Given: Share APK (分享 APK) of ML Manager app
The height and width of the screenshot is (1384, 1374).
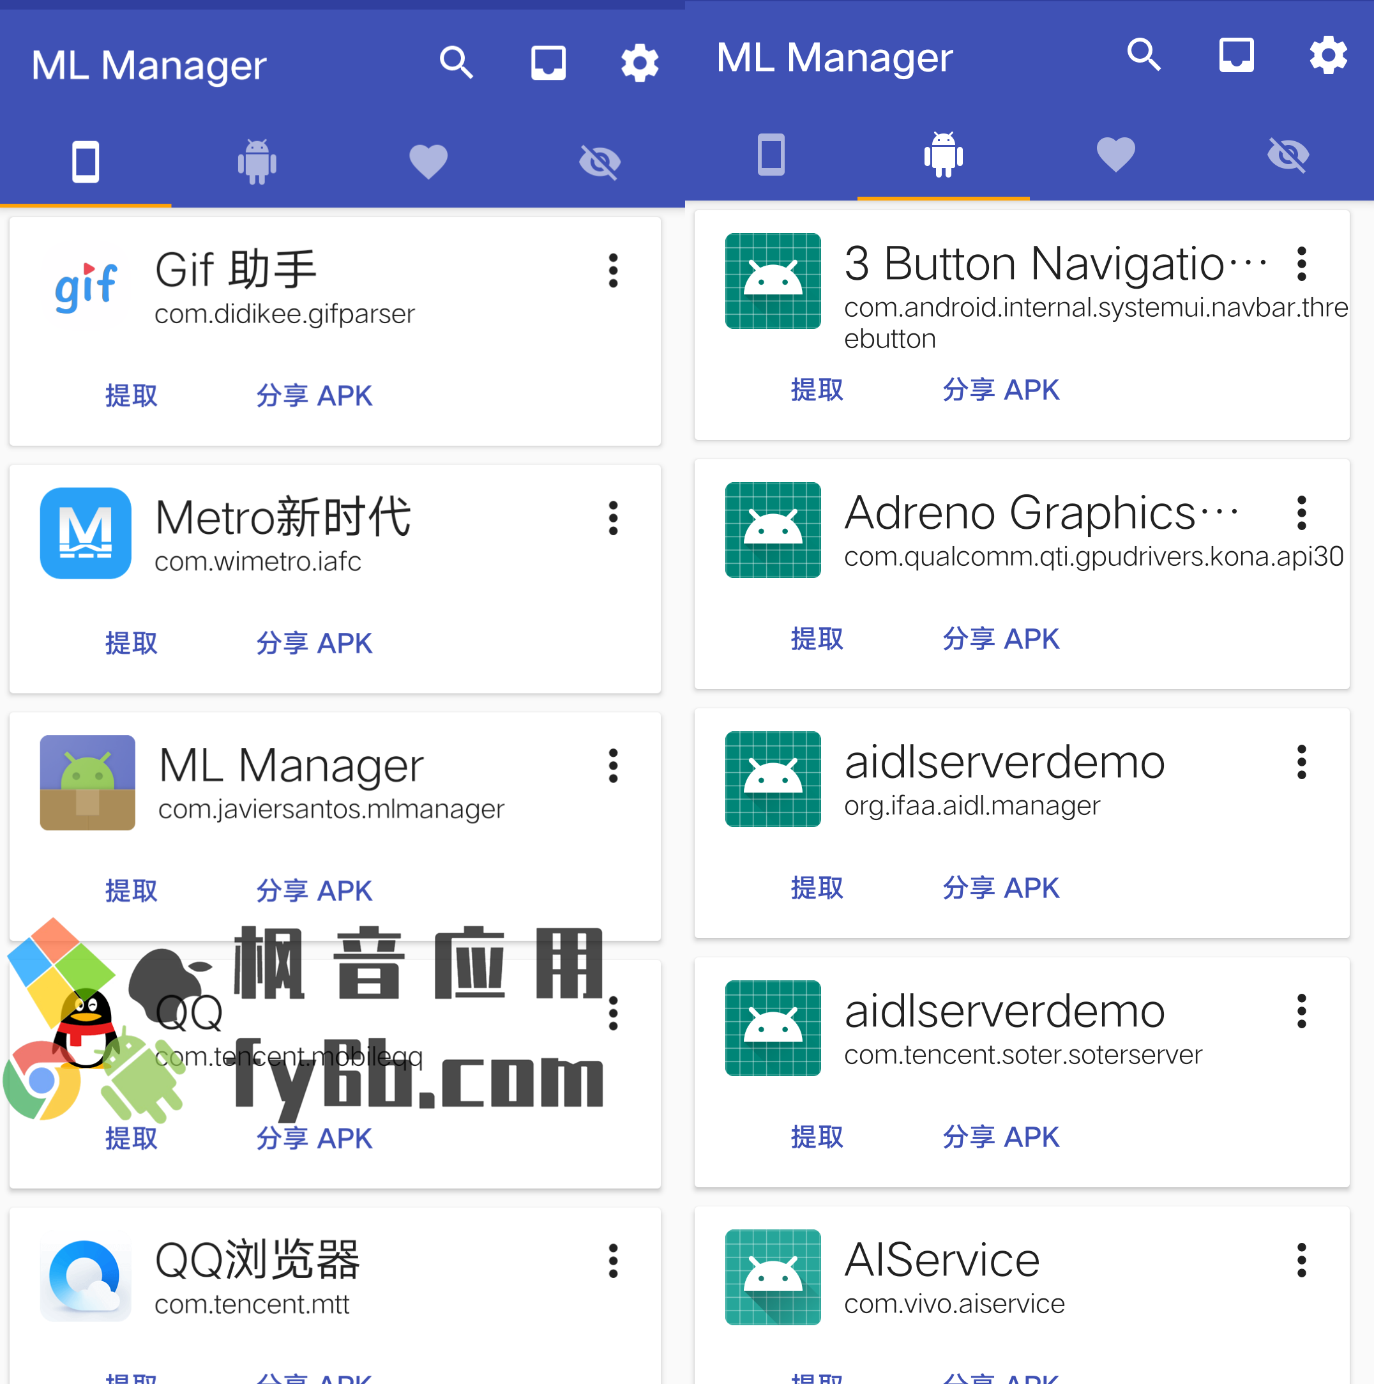Looking at the screenshot, I should 314,890.
